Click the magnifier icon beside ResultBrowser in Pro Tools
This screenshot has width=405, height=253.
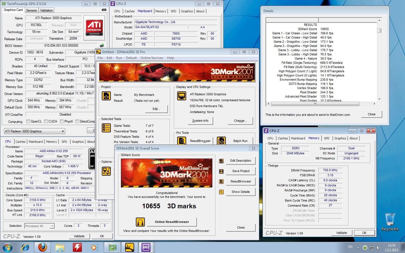pos(182,141)
